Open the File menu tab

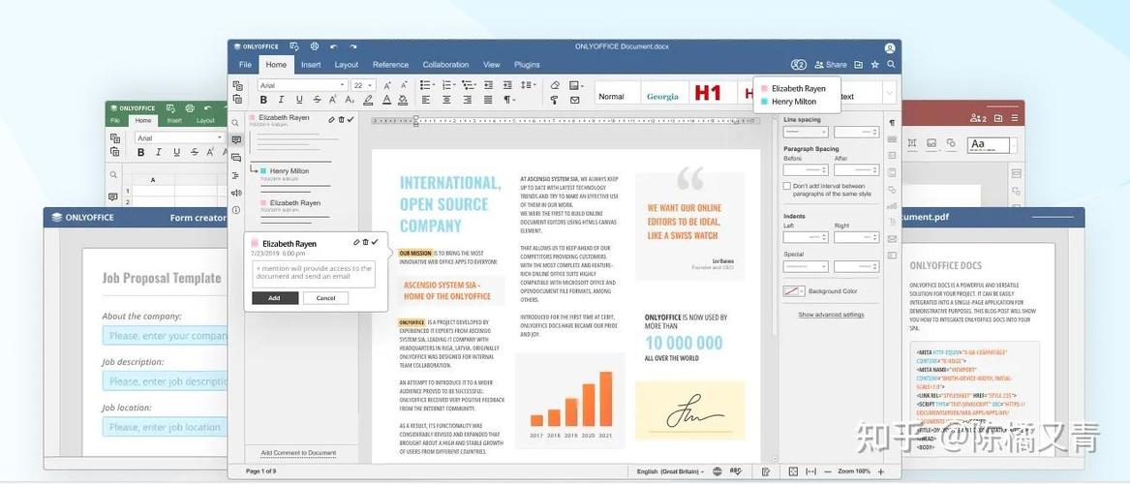click(245, 65)
